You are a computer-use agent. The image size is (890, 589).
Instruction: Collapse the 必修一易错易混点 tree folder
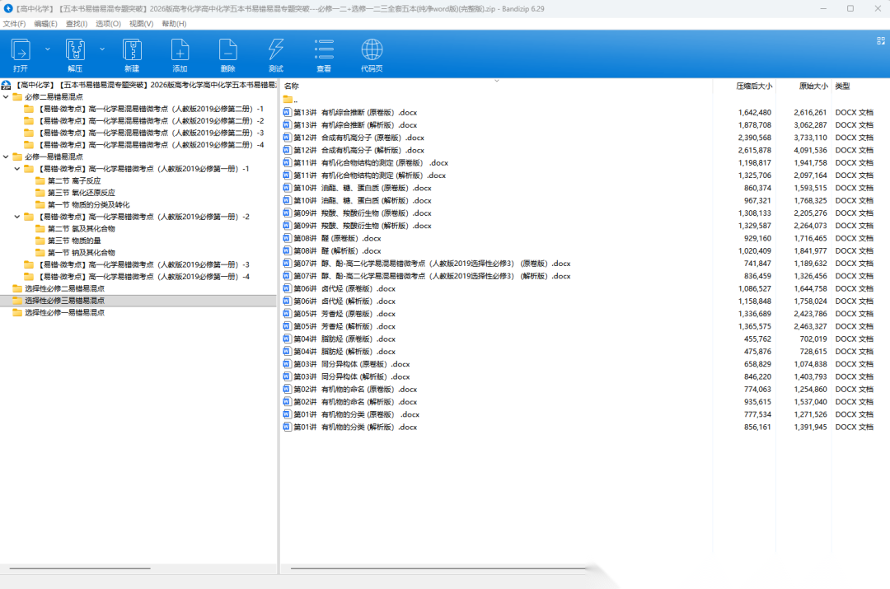6,157
